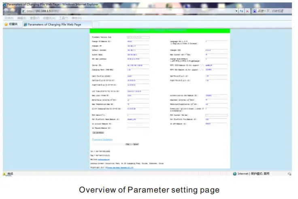Click the browser Forward arrow button
Screen dimensions: 298x199
pos(13,11)
